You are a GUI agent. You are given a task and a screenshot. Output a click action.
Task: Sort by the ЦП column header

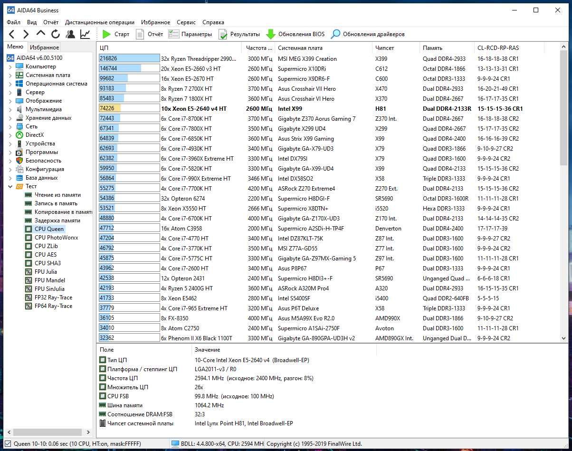(x=169, y=48)
